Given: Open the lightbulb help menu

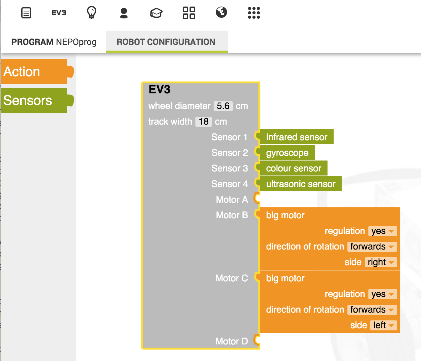Looking at the screenshot, I should point(91,13).
